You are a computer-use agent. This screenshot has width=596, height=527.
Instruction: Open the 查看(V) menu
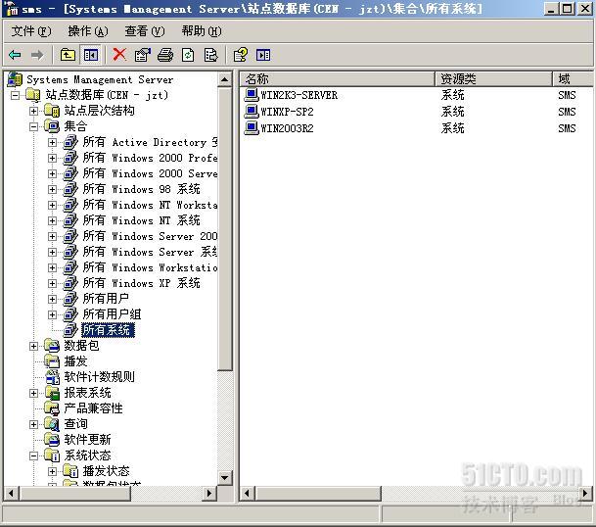click(145, 31)
